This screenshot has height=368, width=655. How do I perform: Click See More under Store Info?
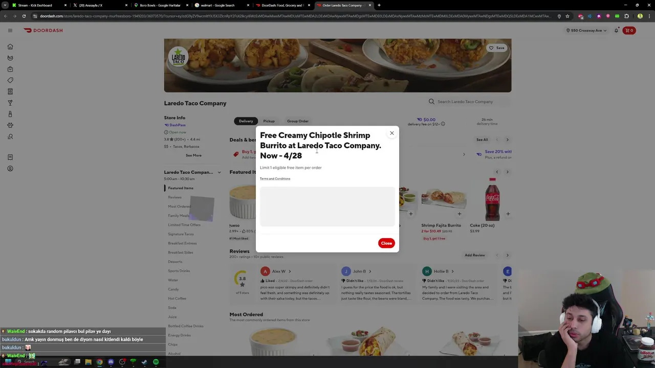pos(193,155)
